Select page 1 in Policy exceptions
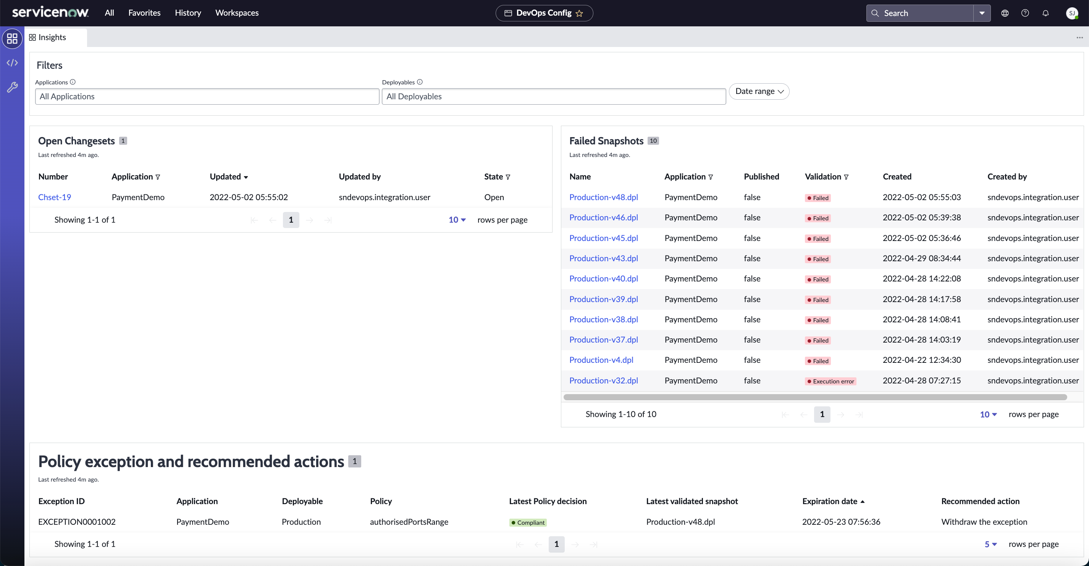 tap(556, 545)
